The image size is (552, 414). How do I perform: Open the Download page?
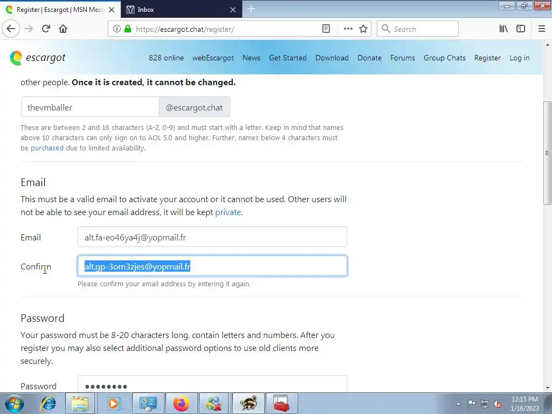332,58
